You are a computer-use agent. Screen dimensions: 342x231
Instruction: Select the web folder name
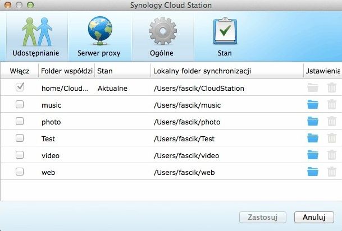coord(48,173)
